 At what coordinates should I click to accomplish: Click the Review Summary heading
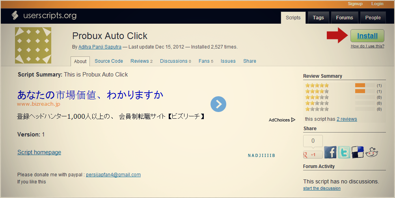(x=322, y=76)
